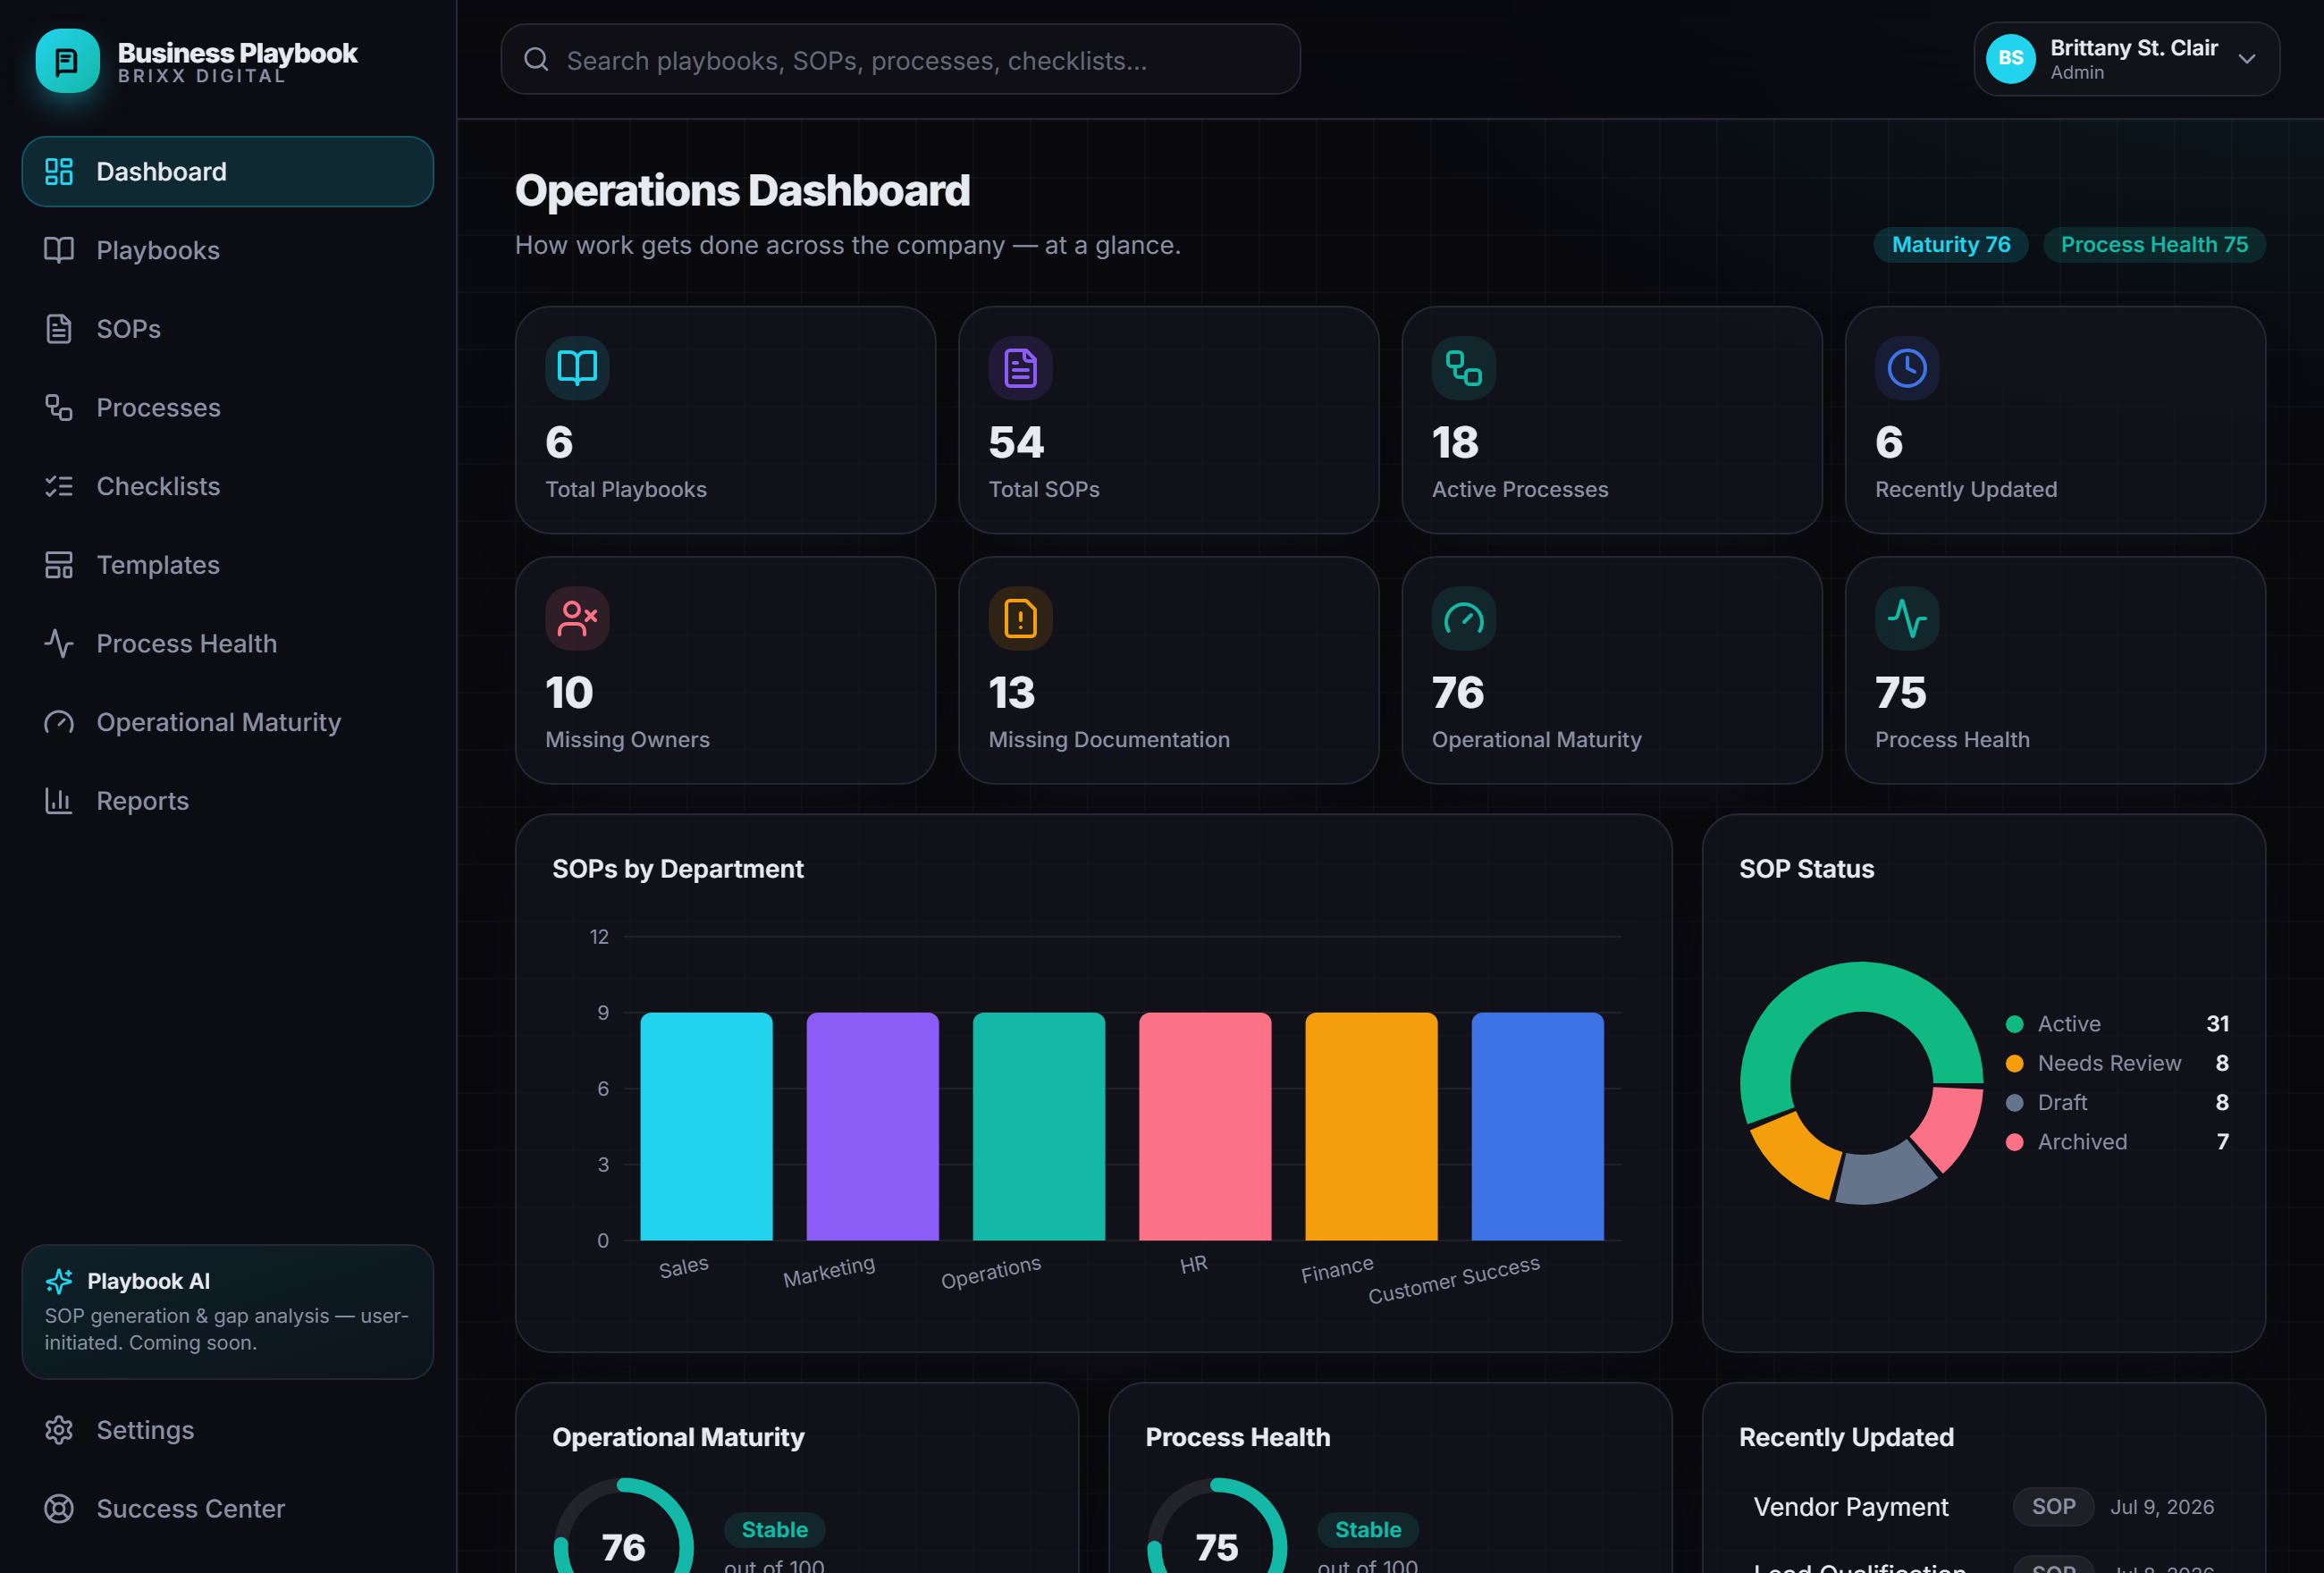Expand the Brittany St. Clair account chevron

[2247, 59]
